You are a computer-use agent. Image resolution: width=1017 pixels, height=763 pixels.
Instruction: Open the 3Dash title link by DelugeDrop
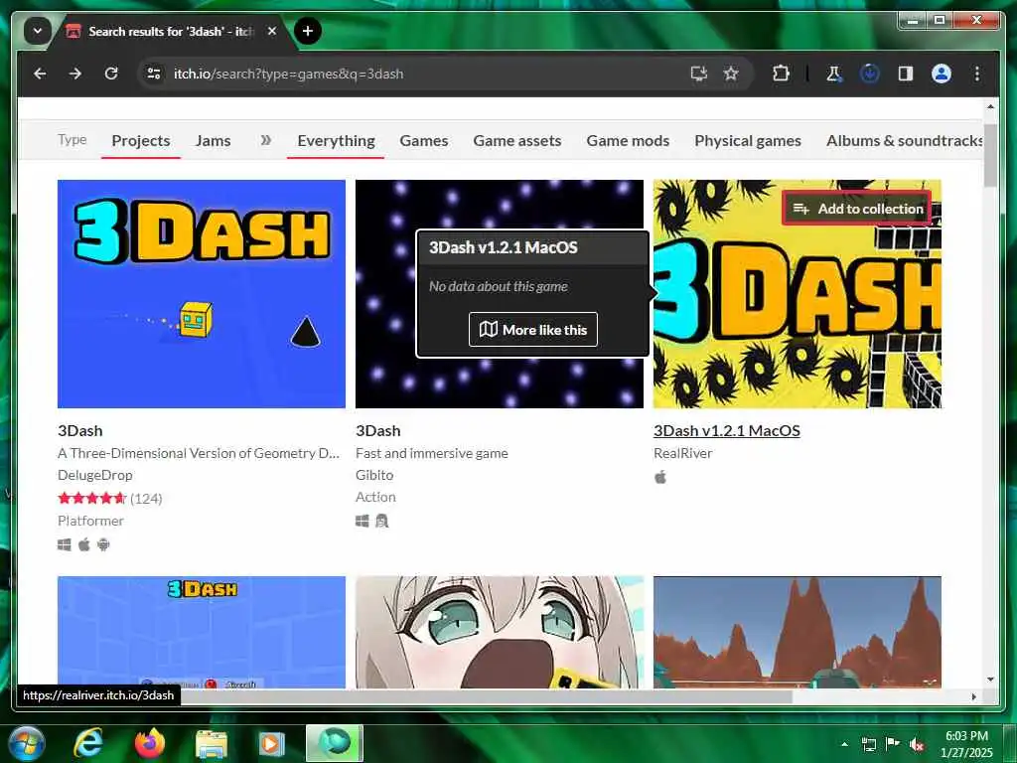coord(79,431)
